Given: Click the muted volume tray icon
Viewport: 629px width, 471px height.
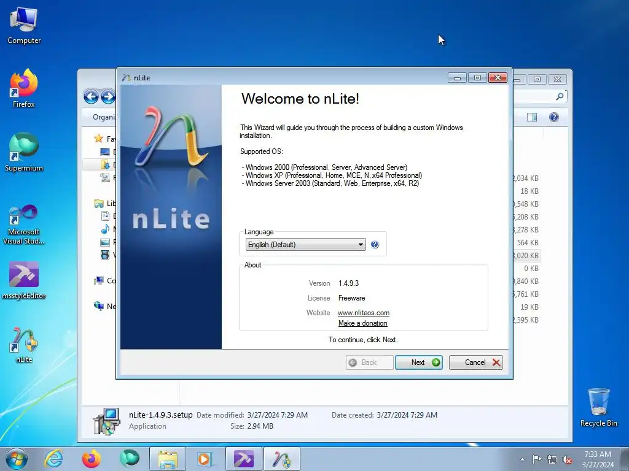Looking at the screenshot, I should (567, 459).
